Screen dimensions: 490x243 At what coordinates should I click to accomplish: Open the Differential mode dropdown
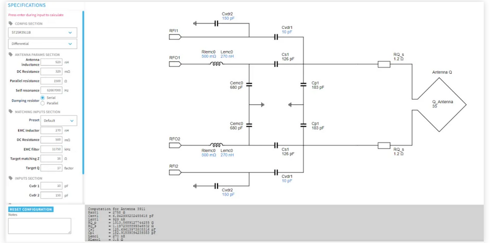tap(43, 44)
